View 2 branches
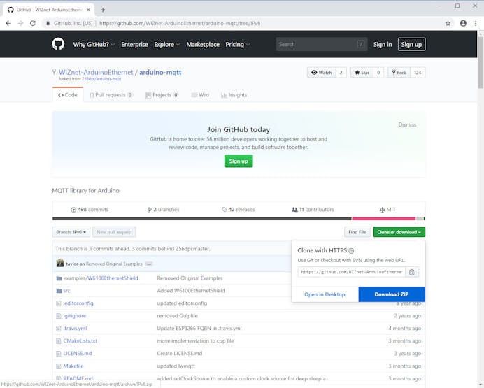Screen dimensions: 484x388 pos(164,210)
